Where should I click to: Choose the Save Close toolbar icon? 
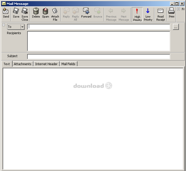25,14
